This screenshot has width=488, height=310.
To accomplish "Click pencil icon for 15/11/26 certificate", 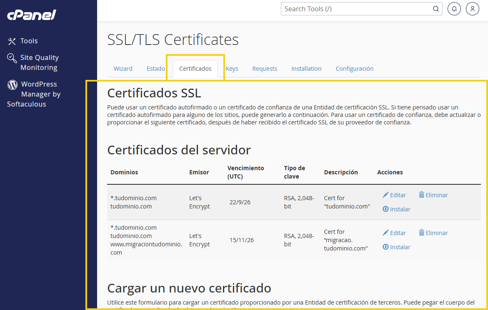I will pos(385,233).
